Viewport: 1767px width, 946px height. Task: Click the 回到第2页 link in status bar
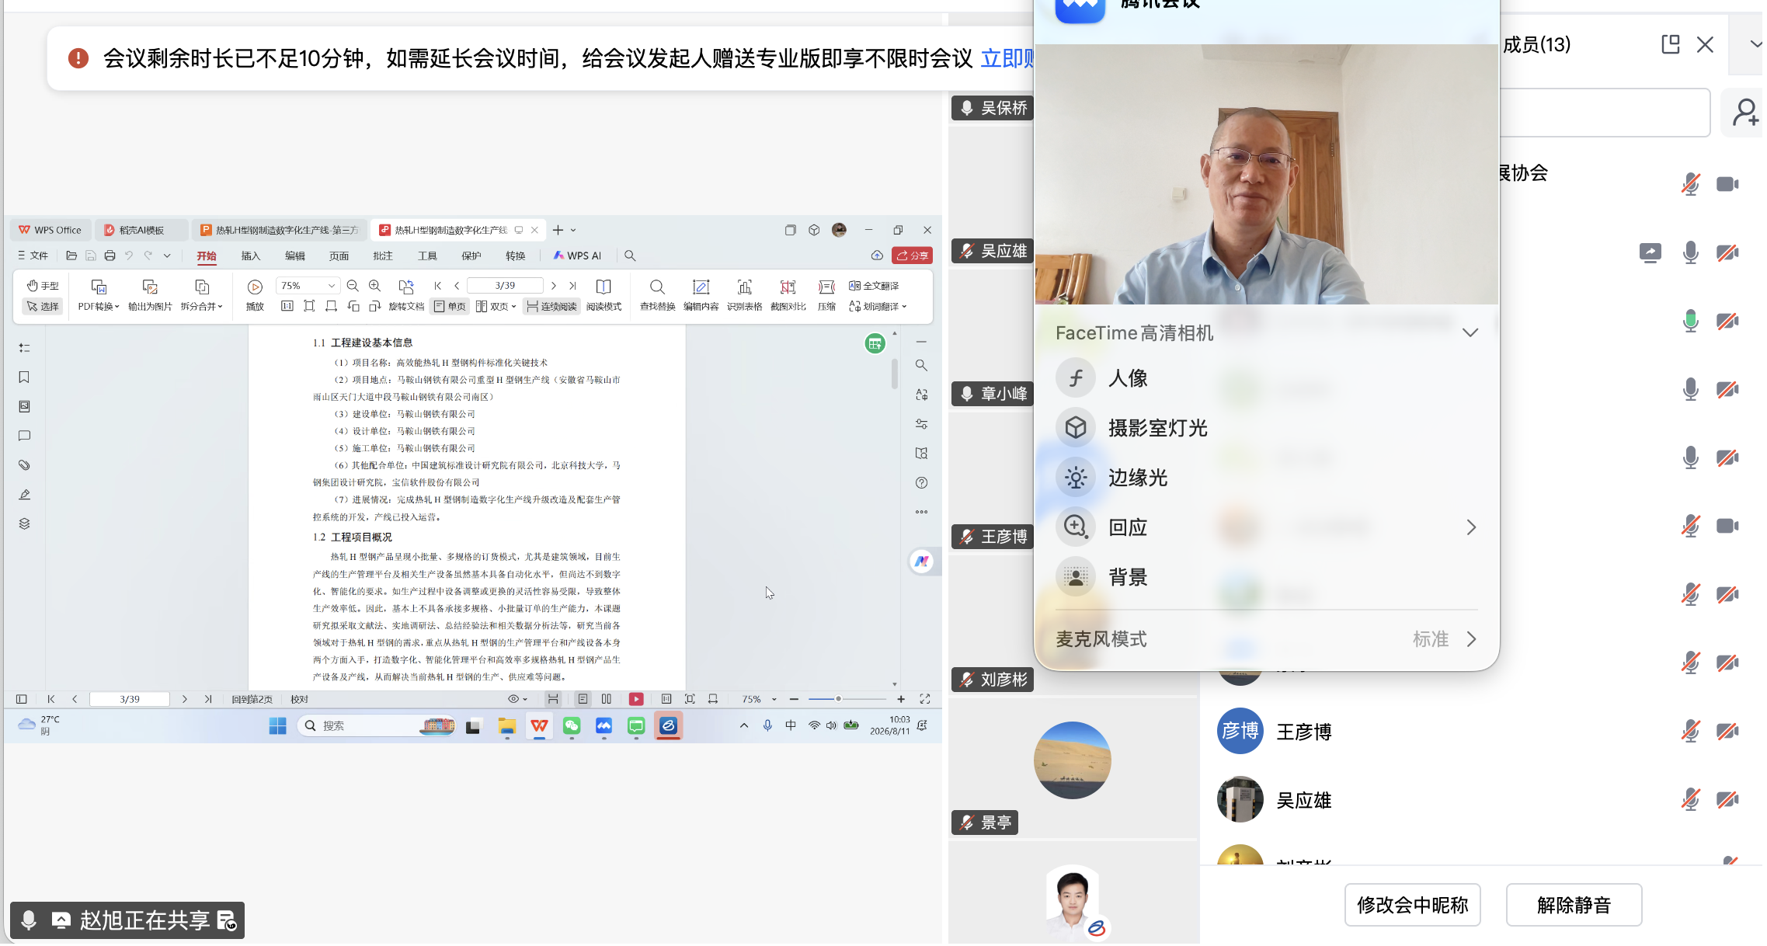252,699
